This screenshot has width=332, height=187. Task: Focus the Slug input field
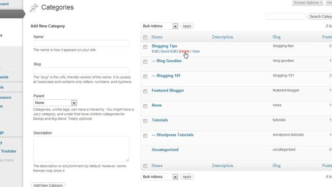[x=81, y=71]
